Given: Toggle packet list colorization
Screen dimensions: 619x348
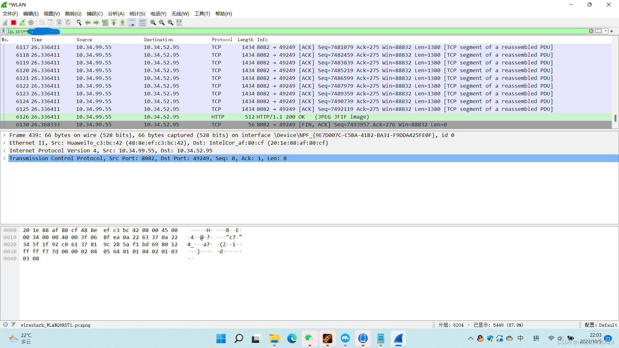Looking at the screenshot, I should (142, 23).
